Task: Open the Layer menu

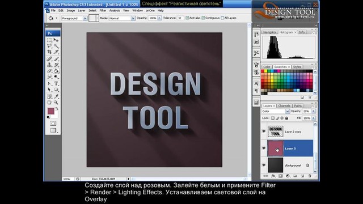Action: 82,11
